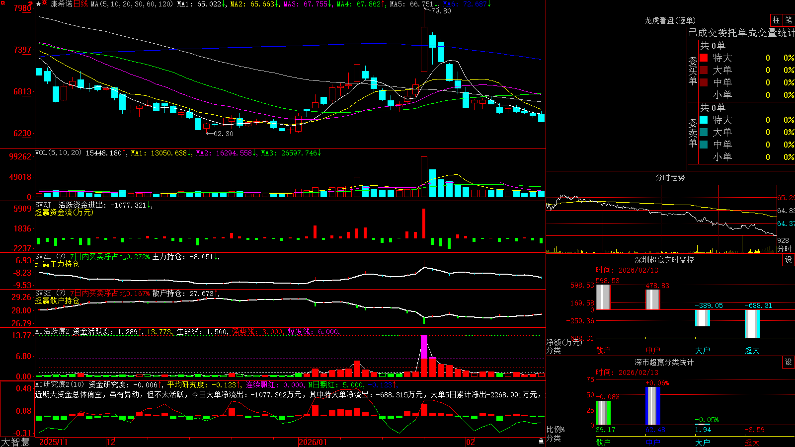795x447 pixels.
Task: Click the MA(5,10,20,30,60,120) indicator label
Action: [x=132, y=4]
